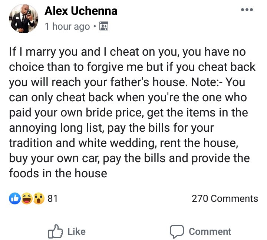The image size is (267, 240).
Task: Click the surprised Wow reaction emoji
Action: [38, 199]
